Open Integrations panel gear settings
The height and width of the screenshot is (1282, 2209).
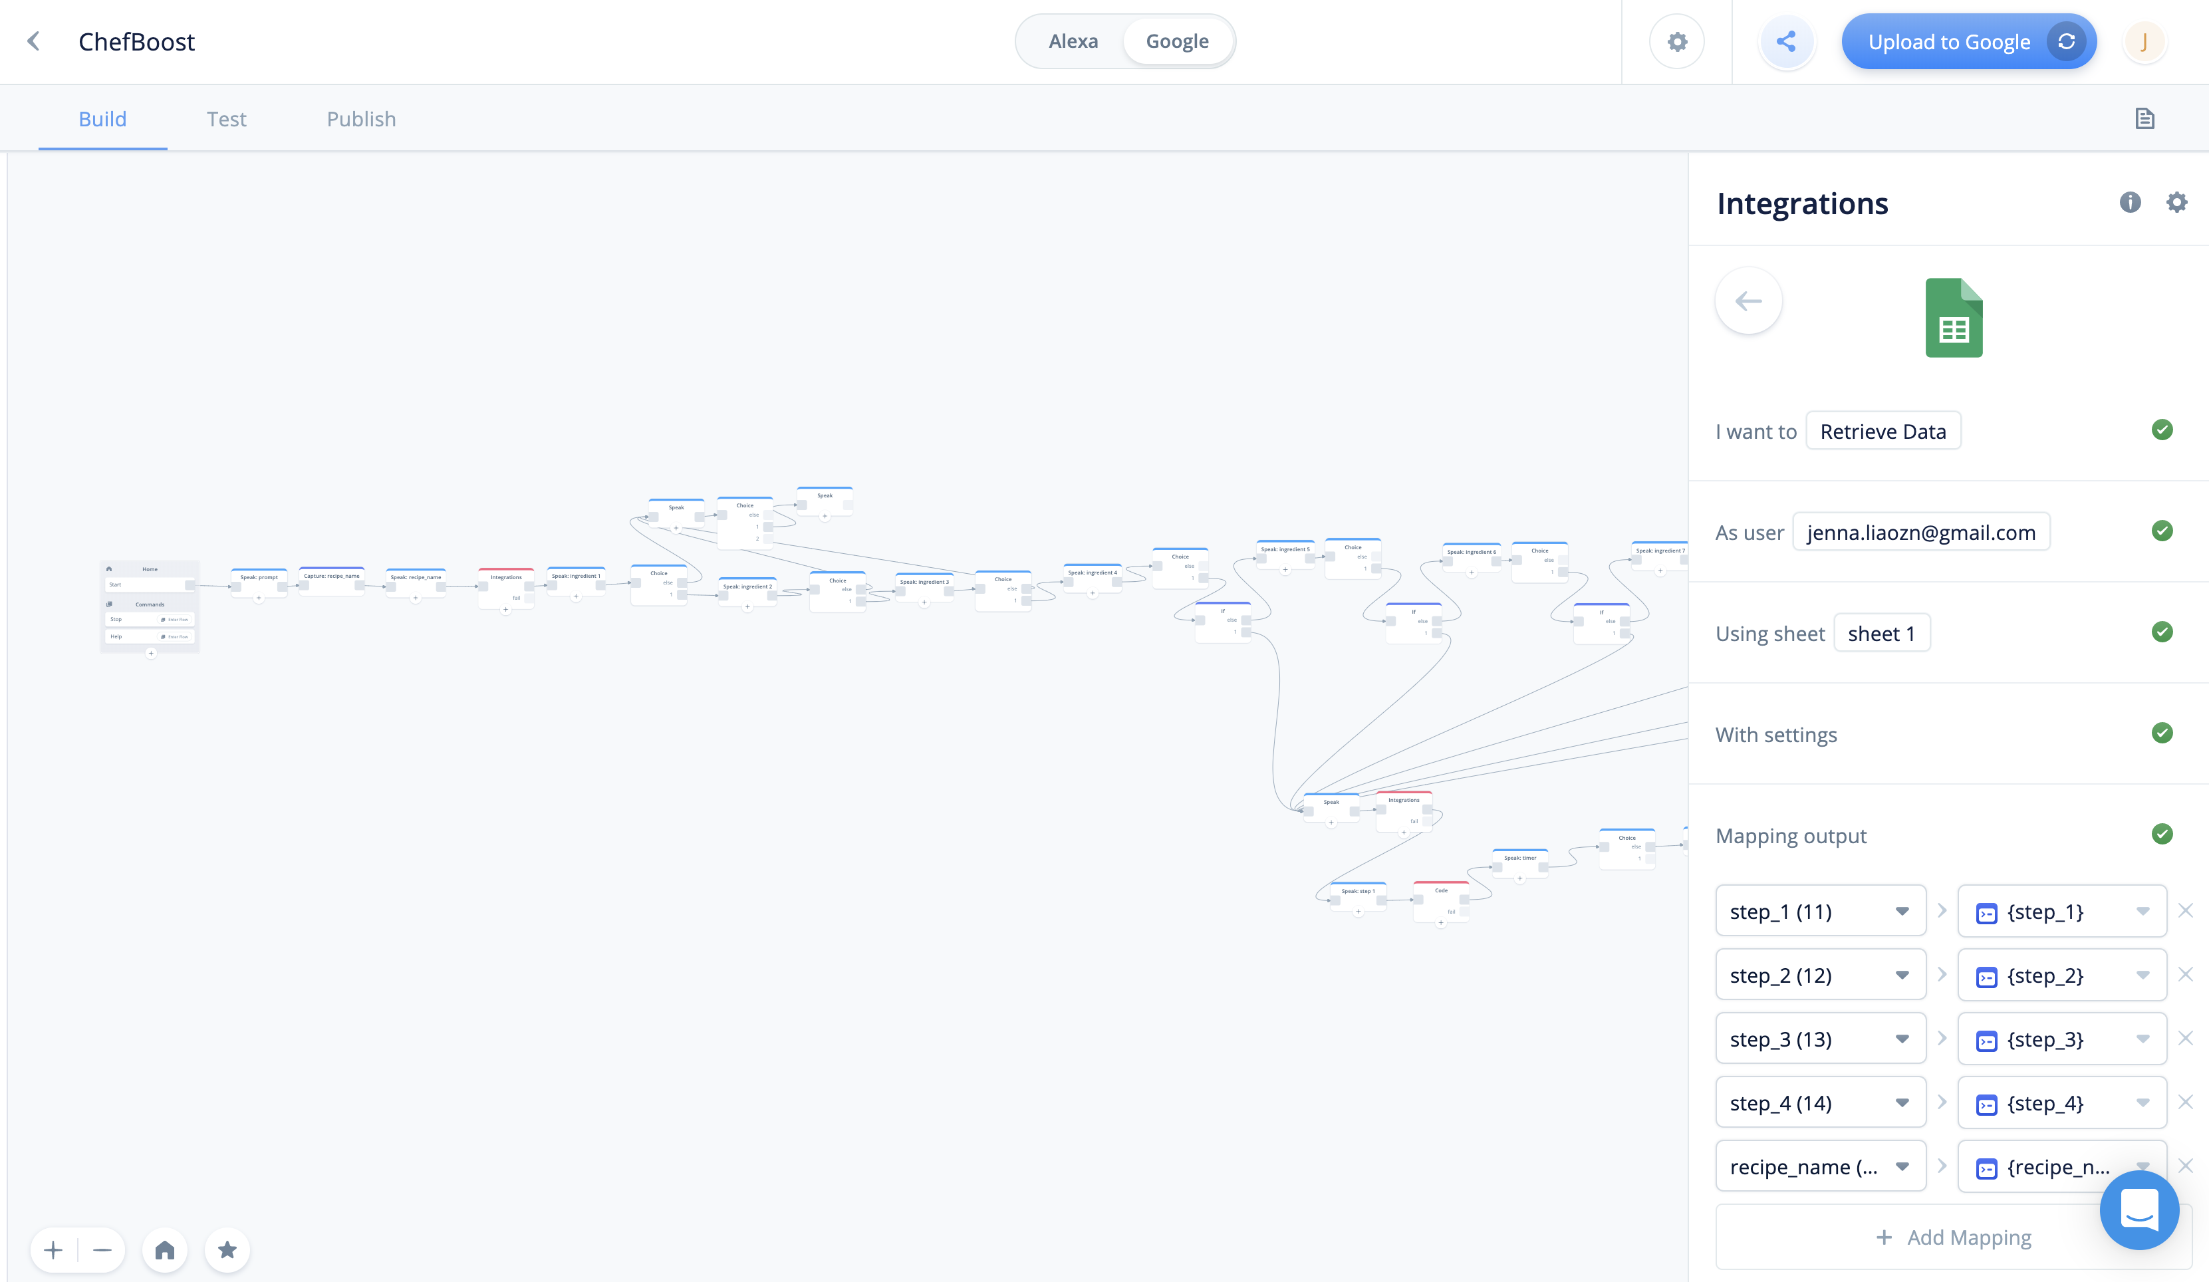coord(2176,202)
